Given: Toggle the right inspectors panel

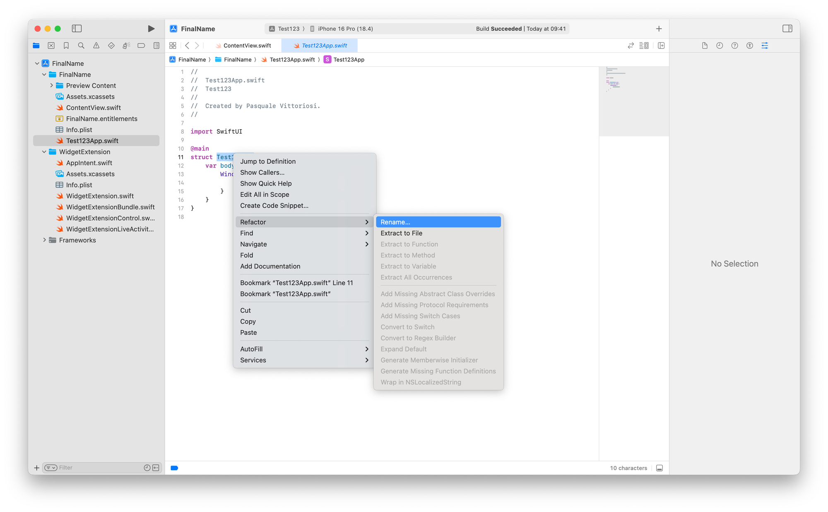Looking at the screenshot, I should coord(787,29).
